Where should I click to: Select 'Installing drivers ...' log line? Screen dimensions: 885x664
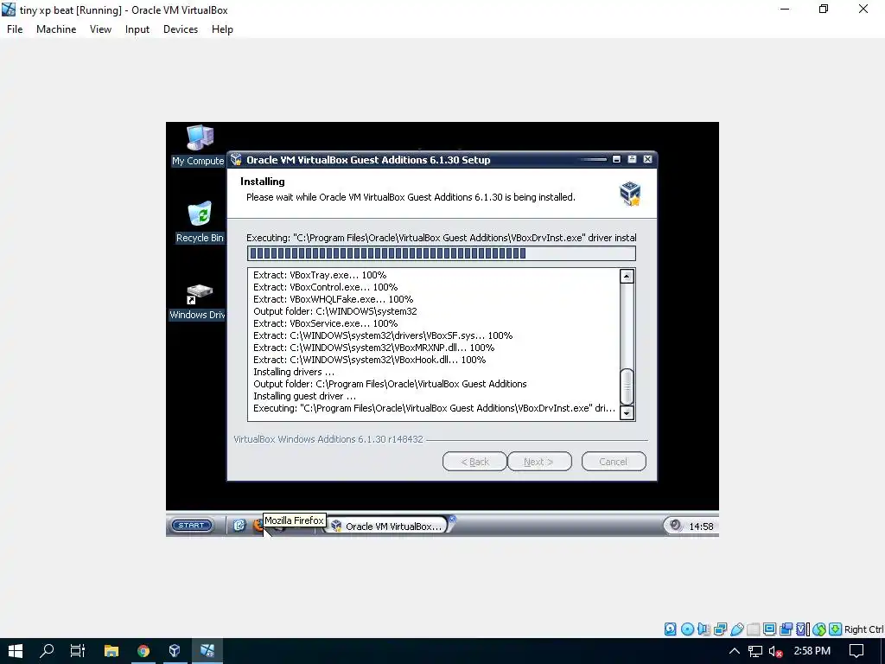(x=294, y=372)
